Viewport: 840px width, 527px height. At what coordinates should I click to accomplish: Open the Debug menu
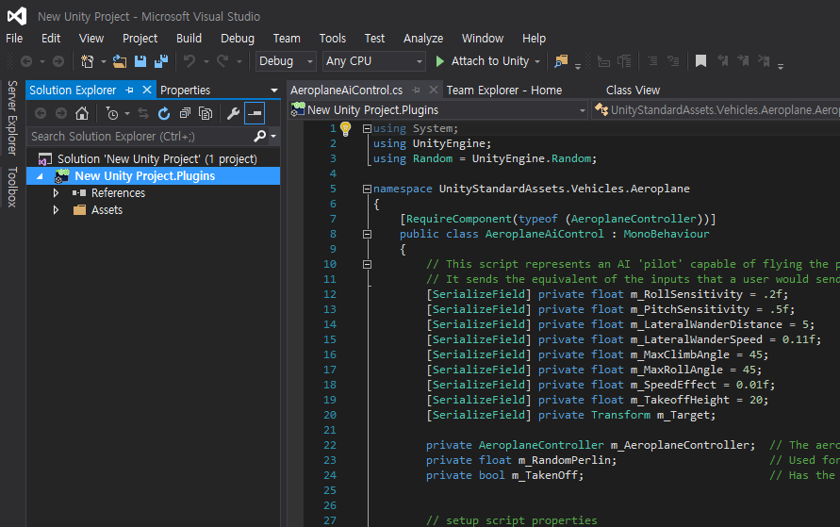click(238, 39)
